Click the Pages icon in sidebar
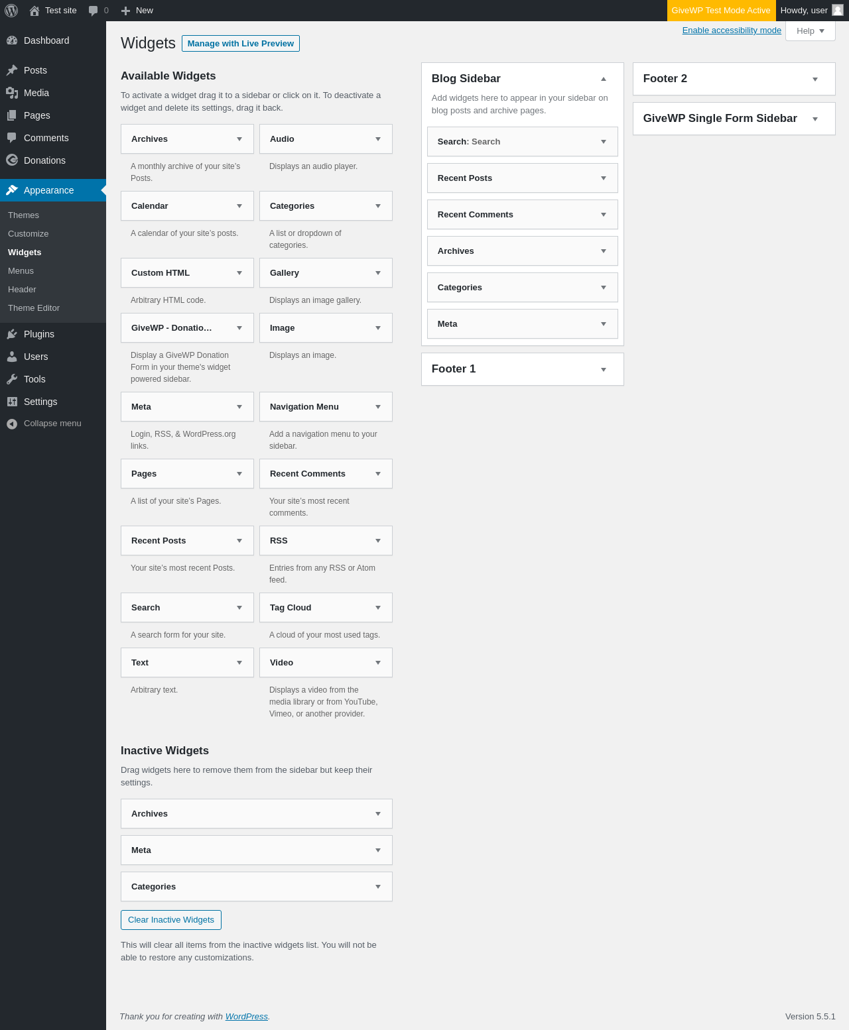The image size is (849, 1030). click(x=12, y=115)
